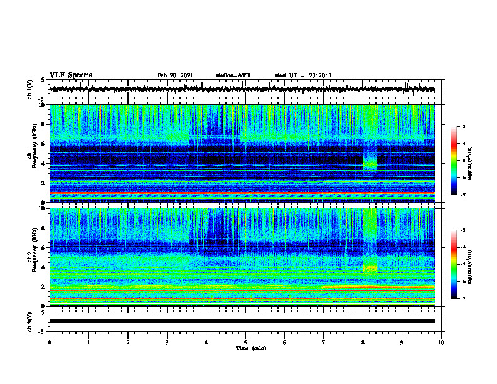Screen dimensions: 497x384
Task: Click the time axis tick labeled 9
Action: 402,343
